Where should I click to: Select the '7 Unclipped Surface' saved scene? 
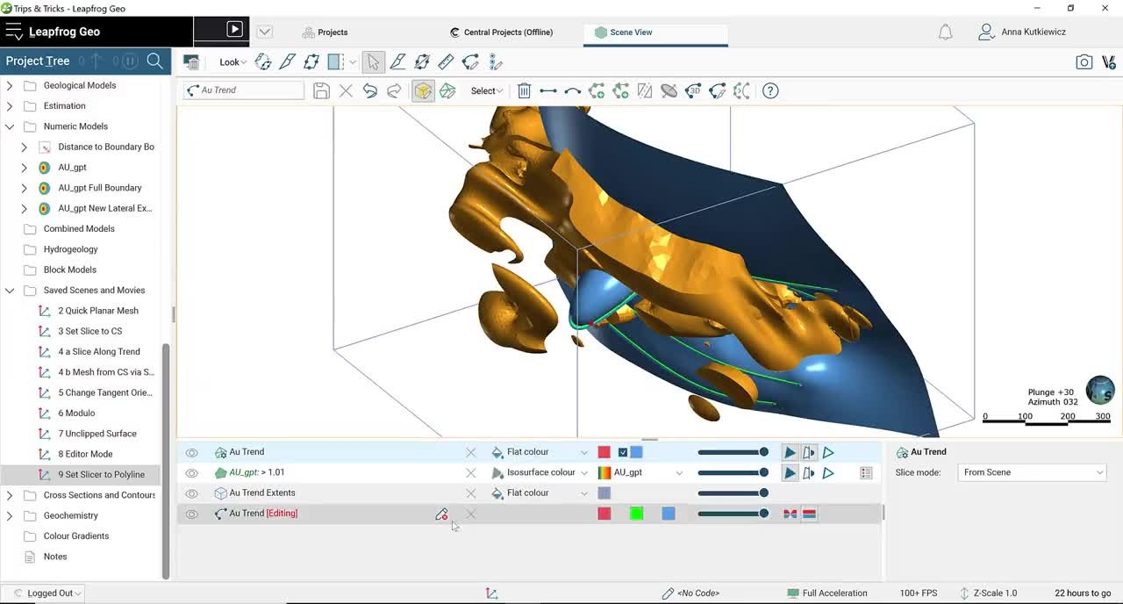tap(97, 434)
